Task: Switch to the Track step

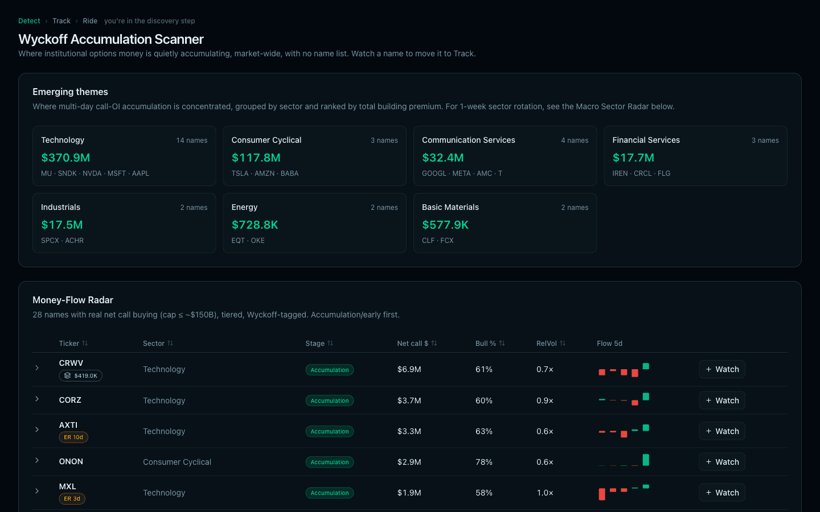Action: click(x=61, y=21)
